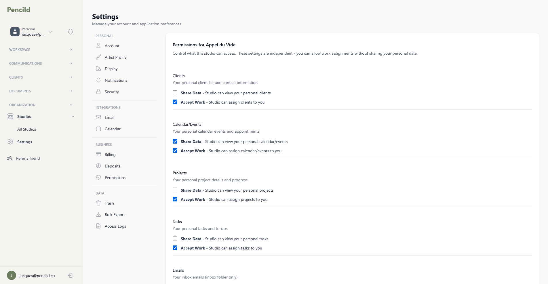Open Security via the lock icon
This screenshot has height=284, width=548.
coord(98,92)
